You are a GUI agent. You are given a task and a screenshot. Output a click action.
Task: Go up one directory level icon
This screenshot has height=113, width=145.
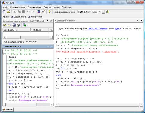click(108, 12)
